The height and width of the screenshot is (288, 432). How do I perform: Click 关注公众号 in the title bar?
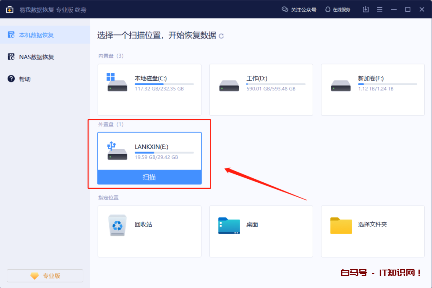299,9
